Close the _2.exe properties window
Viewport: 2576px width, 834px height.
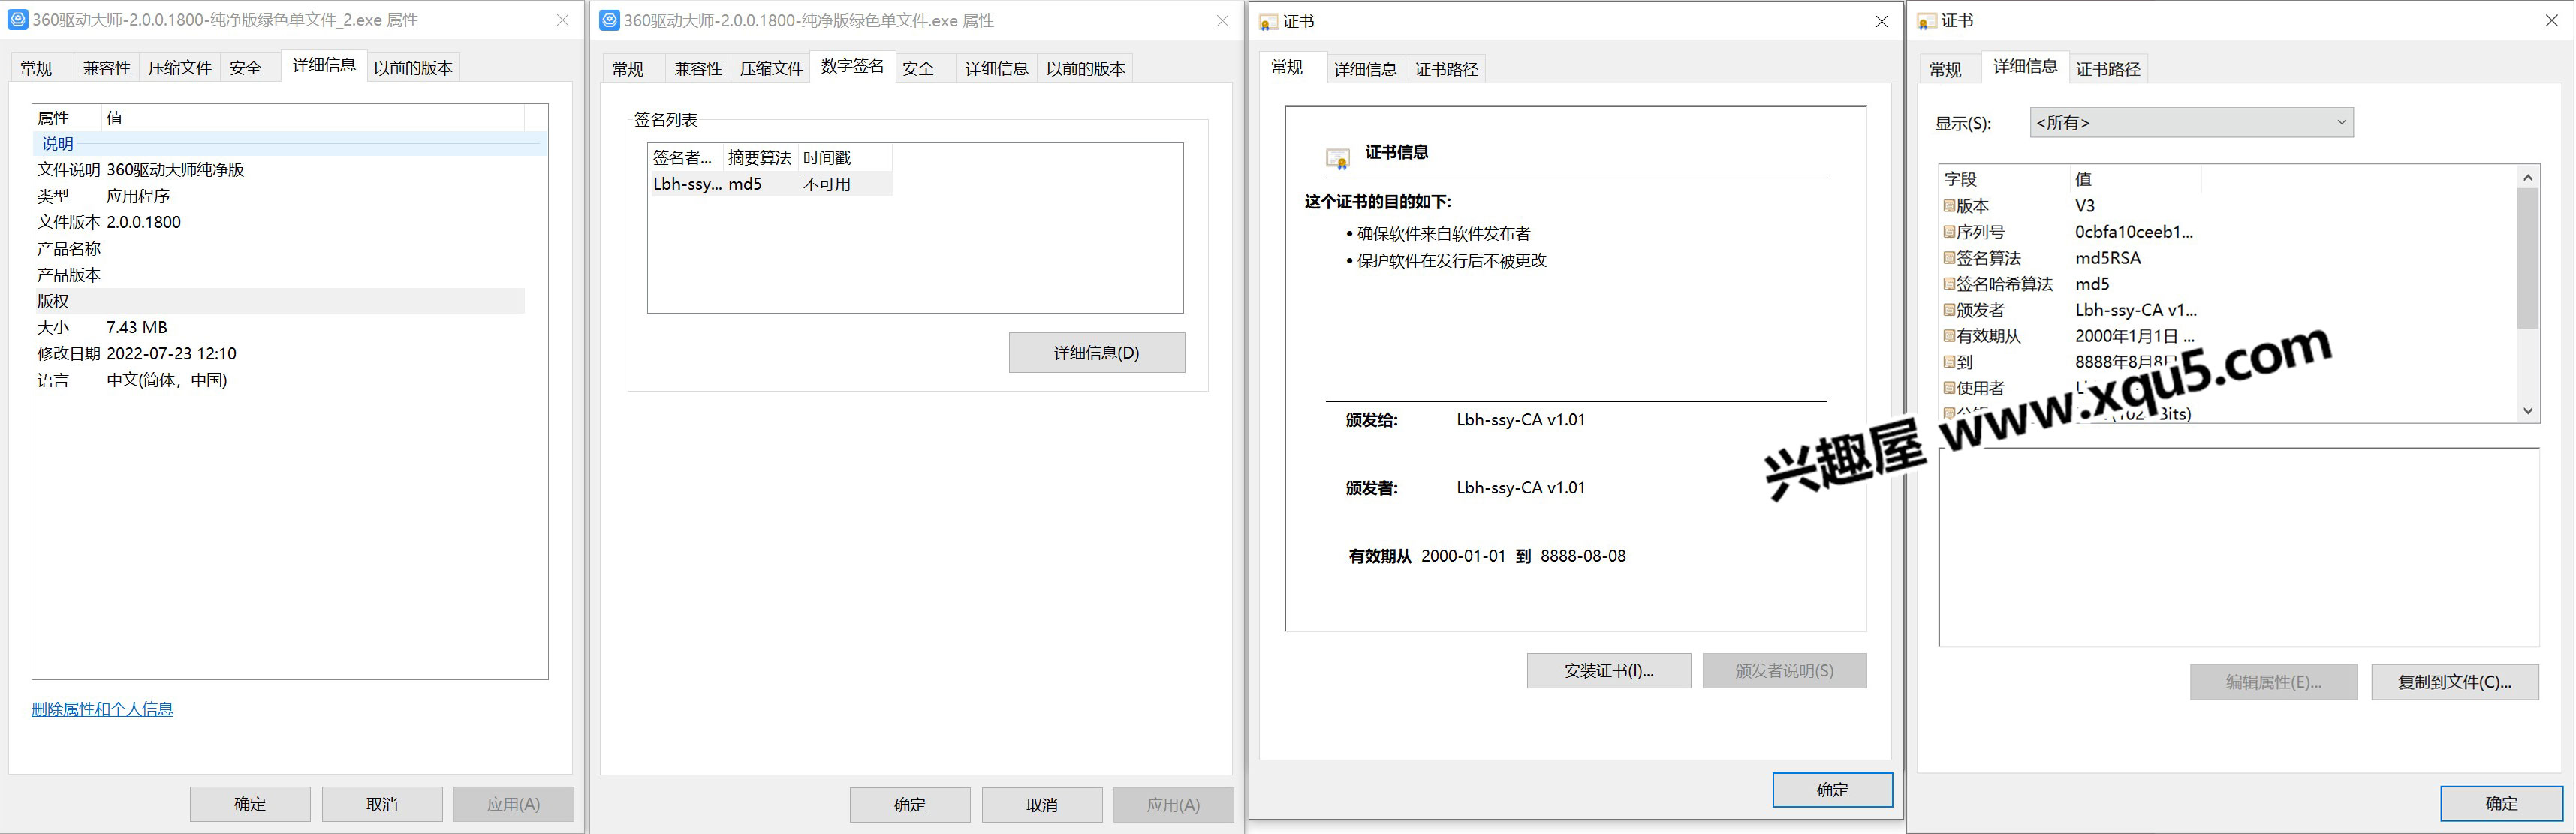(x=563, y=20)
